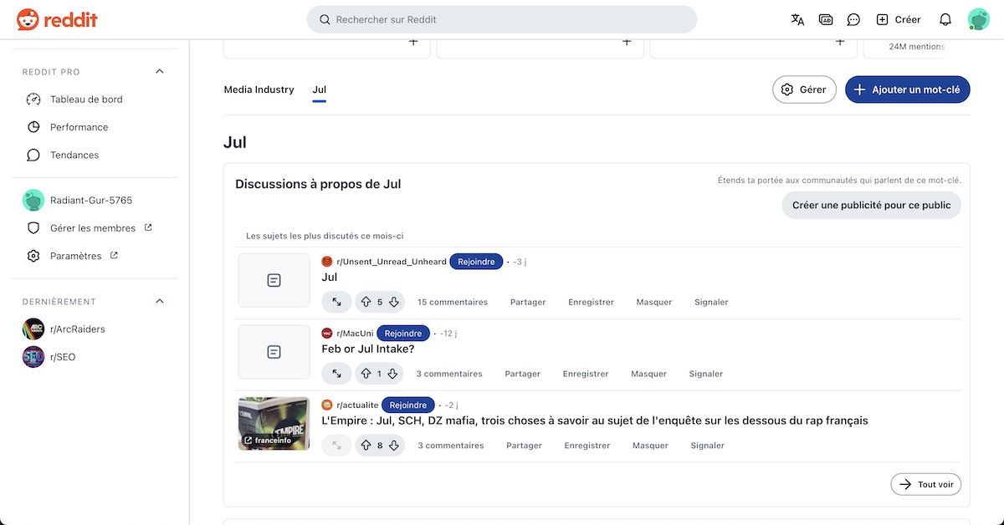Click 'Tout voir' to see all discussions
The image size is (1004, 525).
tap(925, 484)
